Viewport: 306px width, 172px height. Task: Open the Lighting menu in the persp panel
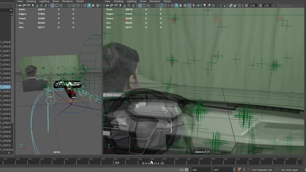click(x=44, y=1)
